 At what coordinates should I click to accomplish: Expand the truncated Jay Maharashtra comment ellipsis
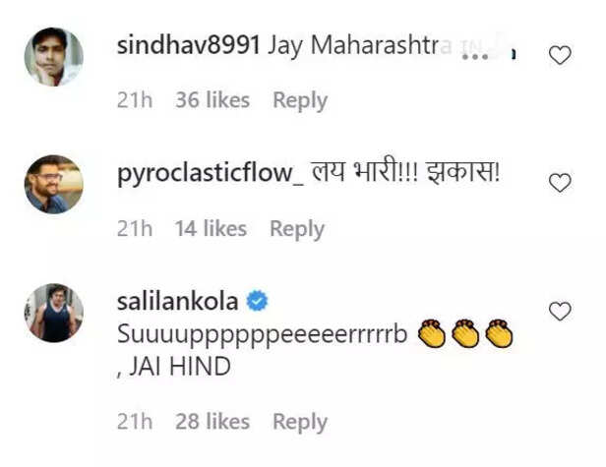point(475,56)
